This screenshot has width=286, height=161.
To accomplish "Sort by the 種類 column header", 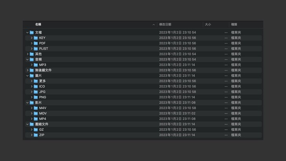I will (234, 24).
